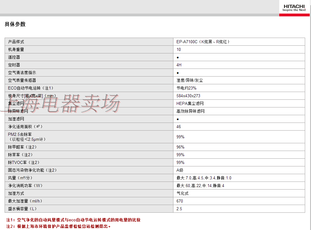
Task: Click the 固态污染物净化功能 label
Action: [32, 170]
